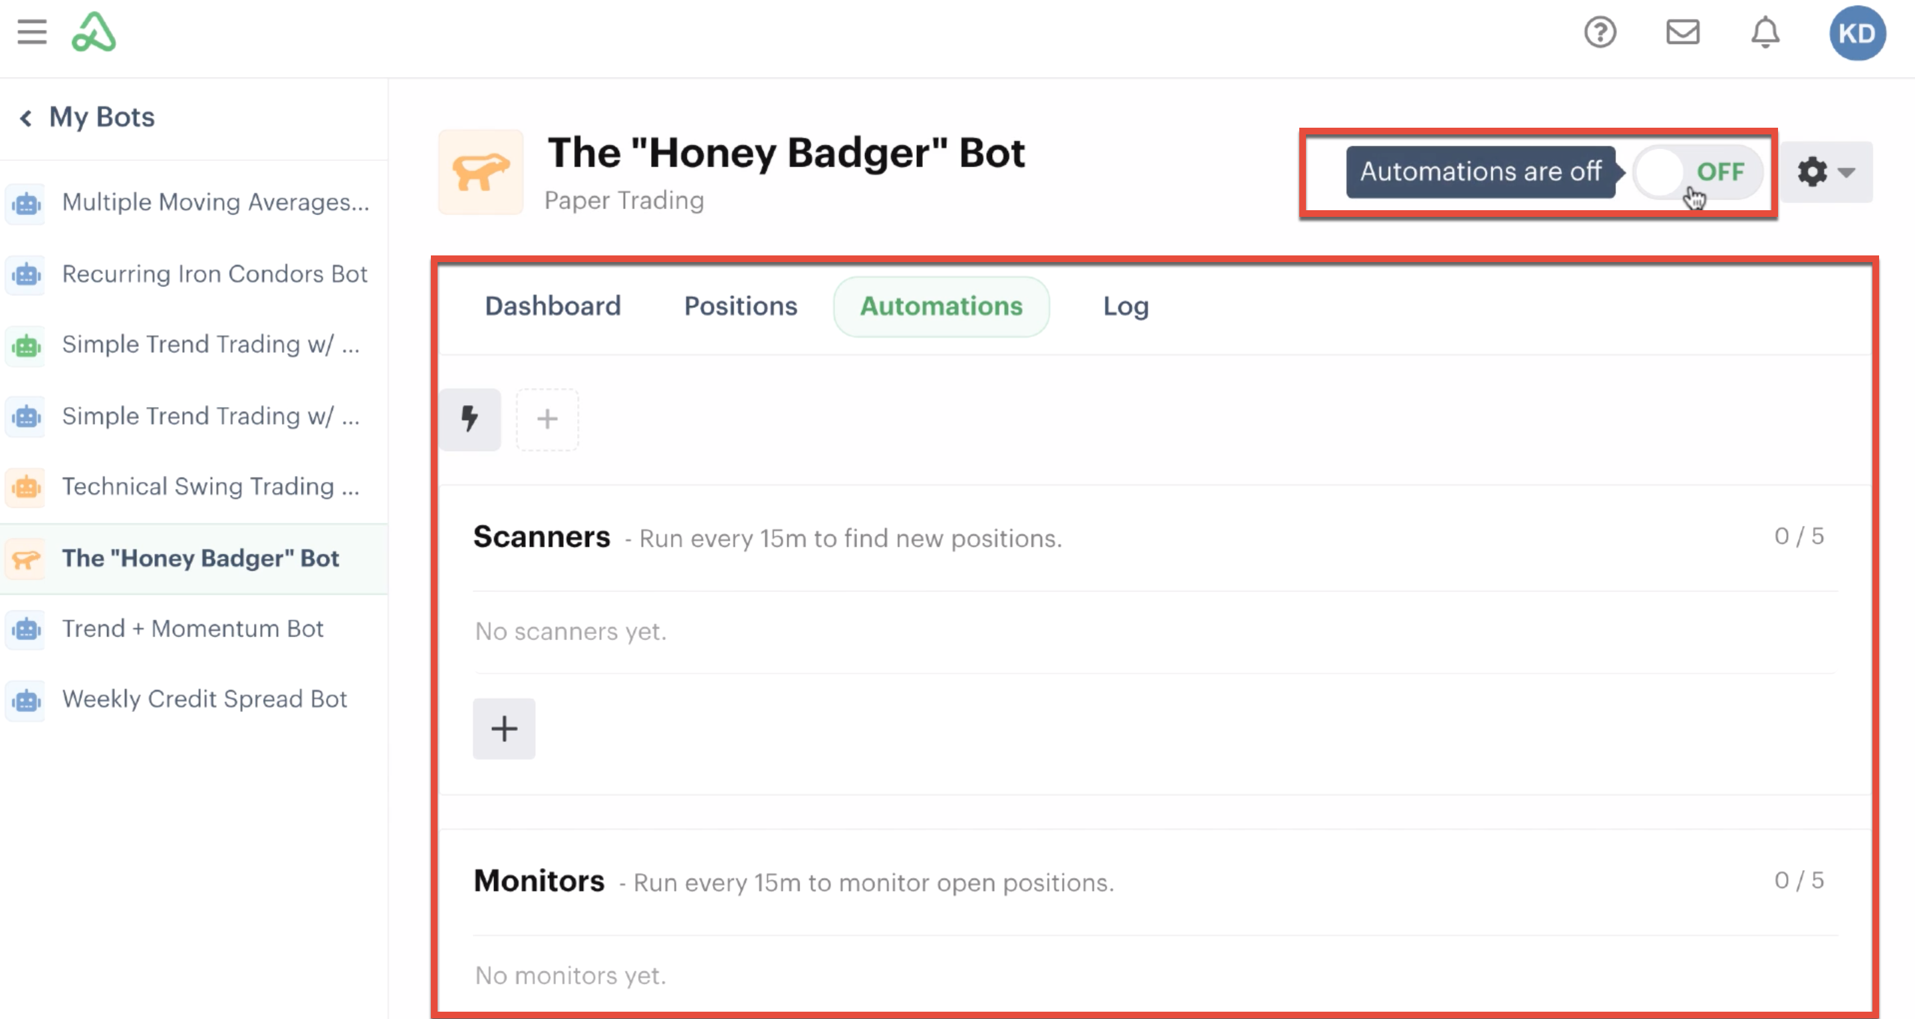
Task: Click the Monitors section heading
Action: (x=539, y=881)
